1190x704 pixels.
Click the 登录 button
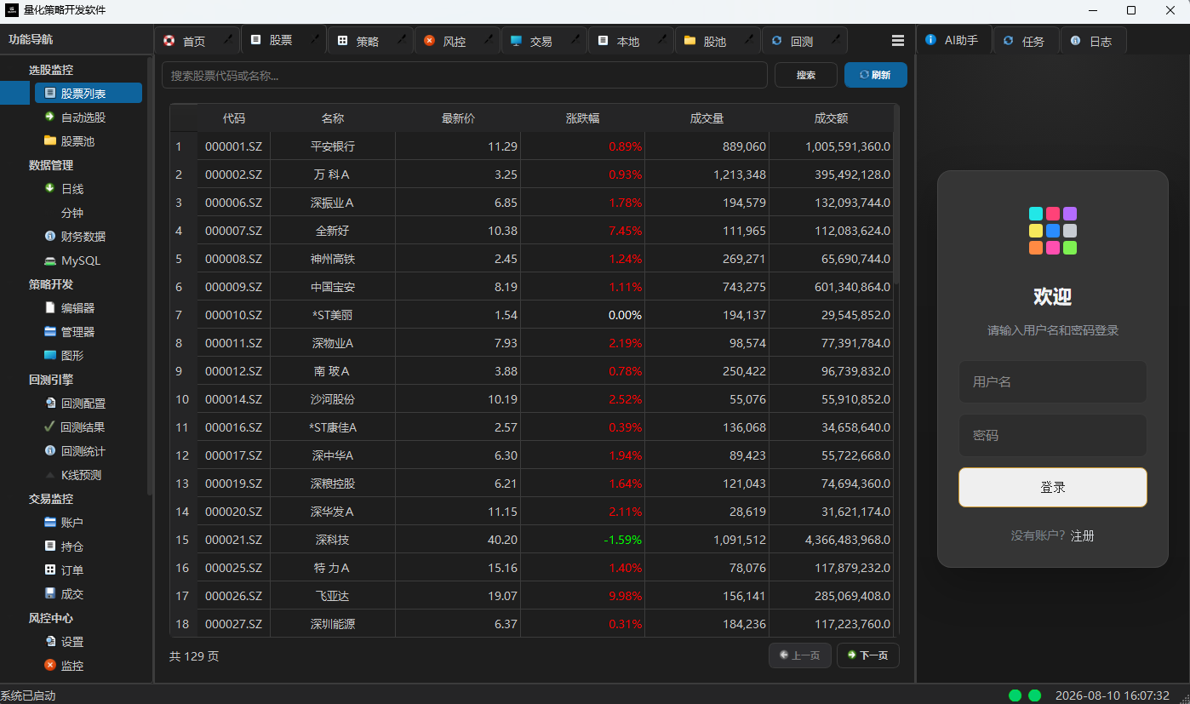[x=1053, y=487]
